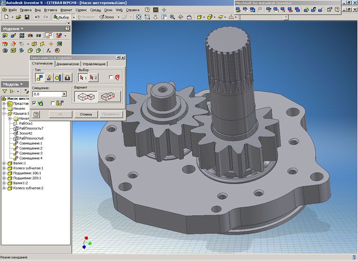Click the second selection arrow button 2
Image resolution: width=358 pixels, height=261 pixels.
pos(93,78)
